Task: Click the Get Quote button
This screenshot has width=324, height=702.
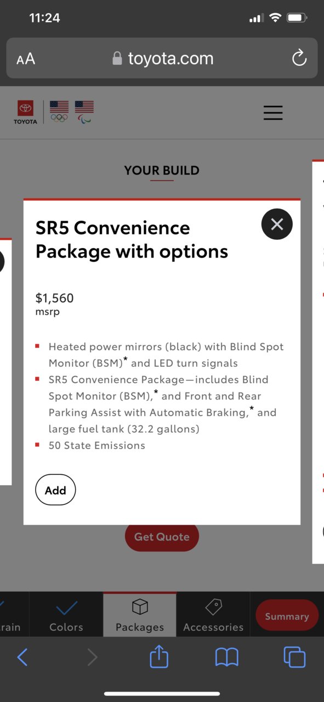Action: (162, 537)
